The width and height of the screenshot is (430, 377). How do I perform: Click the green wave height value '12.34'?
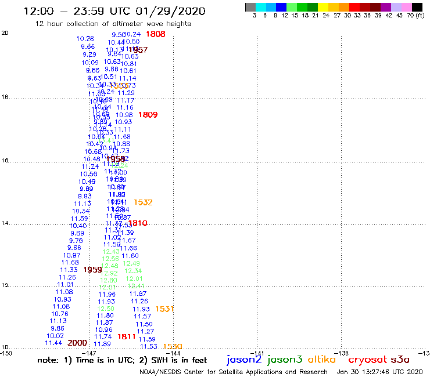[133, 271]
